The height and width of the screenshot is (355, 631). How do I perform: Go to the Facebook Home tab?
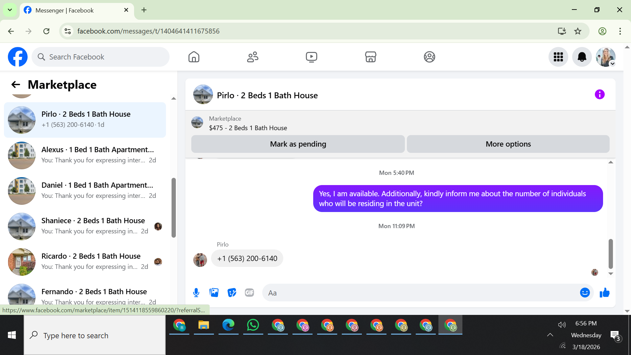194,57
